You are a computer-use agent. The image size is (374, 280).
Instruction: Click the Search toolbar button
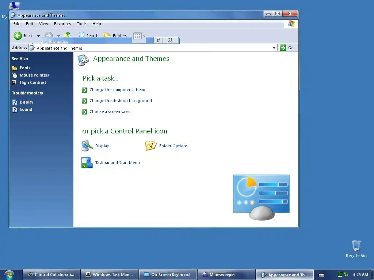88,35
